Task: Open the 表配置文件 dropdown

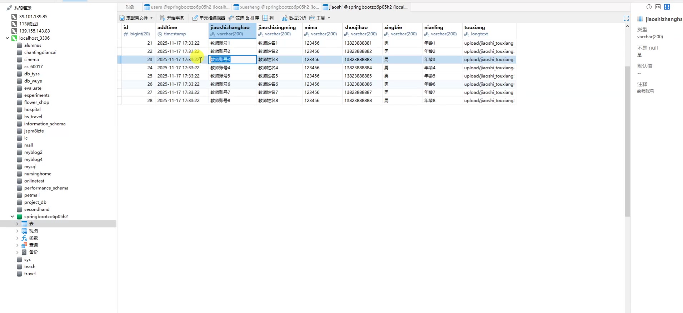Action: point(136,18)
